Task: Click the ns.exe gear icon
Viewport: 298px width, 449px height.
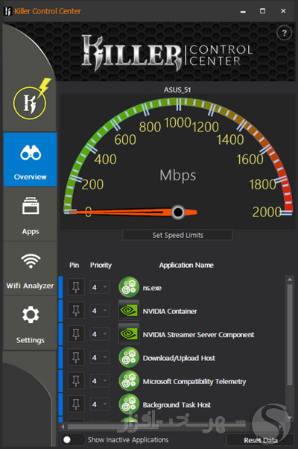Action: click(x=129, y=287)
